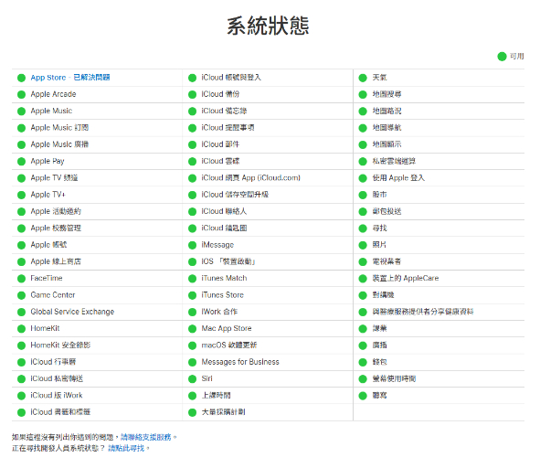
Task: Click the status dot for iTunes Match
Action: (192, 278)
